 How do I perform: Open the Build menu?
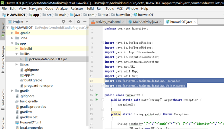90,9
